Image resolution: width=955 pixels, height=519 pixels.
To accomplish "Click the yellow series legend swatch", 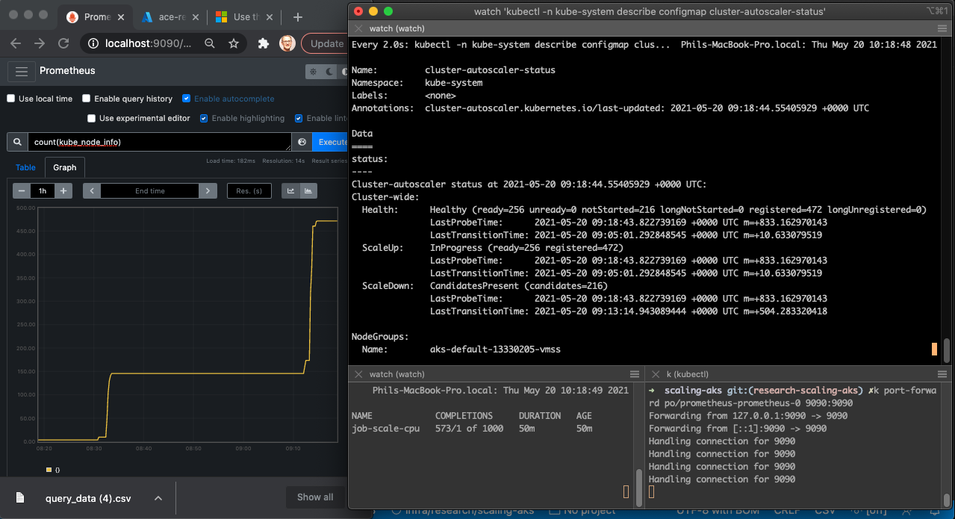I will 49,470.
